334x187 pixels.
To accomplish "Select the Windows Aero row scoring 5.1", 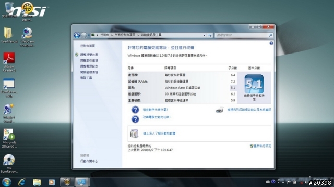I will coord(182,88).
